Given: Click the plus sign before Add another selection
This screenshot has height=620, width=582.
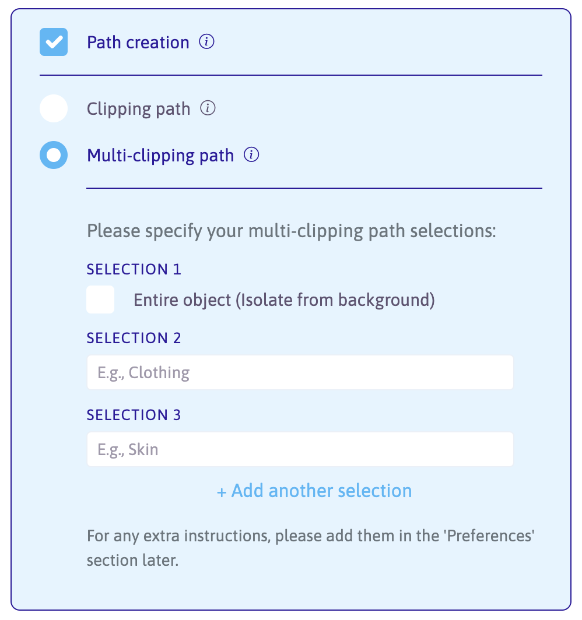Looking at the screenshot, I should (222, 492).
